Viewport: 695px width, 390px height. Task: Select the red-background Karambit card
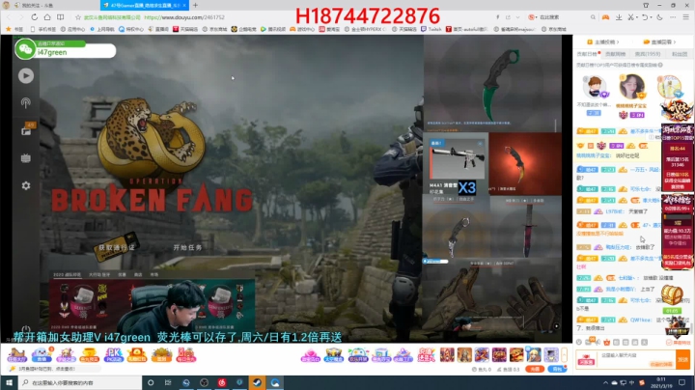(525, 164)
